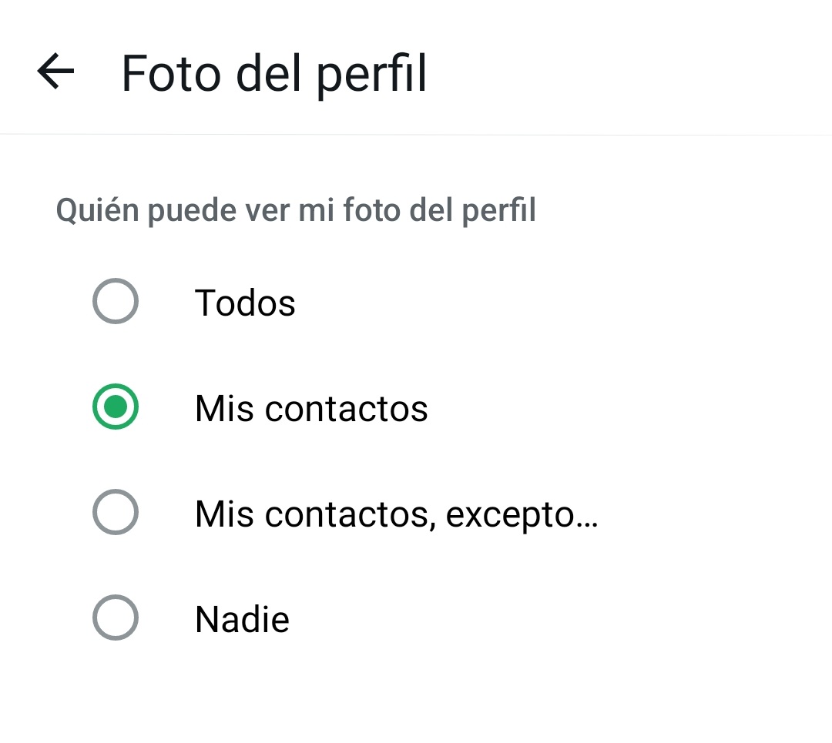Tap the ellipsis after 'excepto'
The width and height of the screenshot is (832, 743).
[x=587, y=525]
